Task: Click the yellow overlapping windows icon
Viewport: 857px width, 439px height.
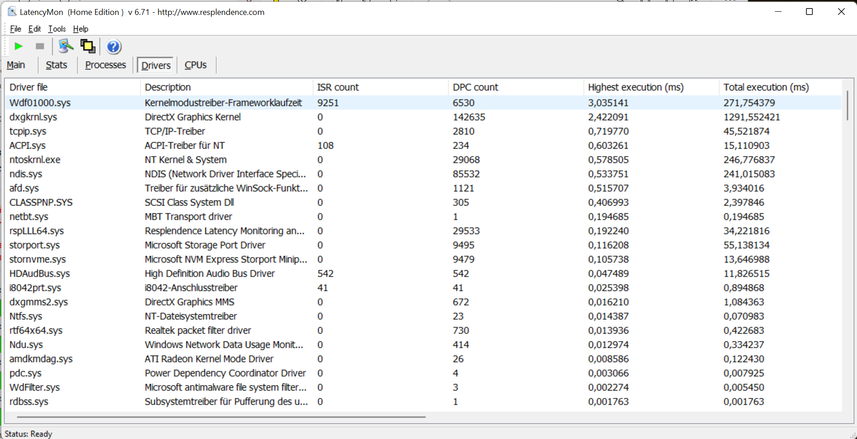Action: point(88,46)
